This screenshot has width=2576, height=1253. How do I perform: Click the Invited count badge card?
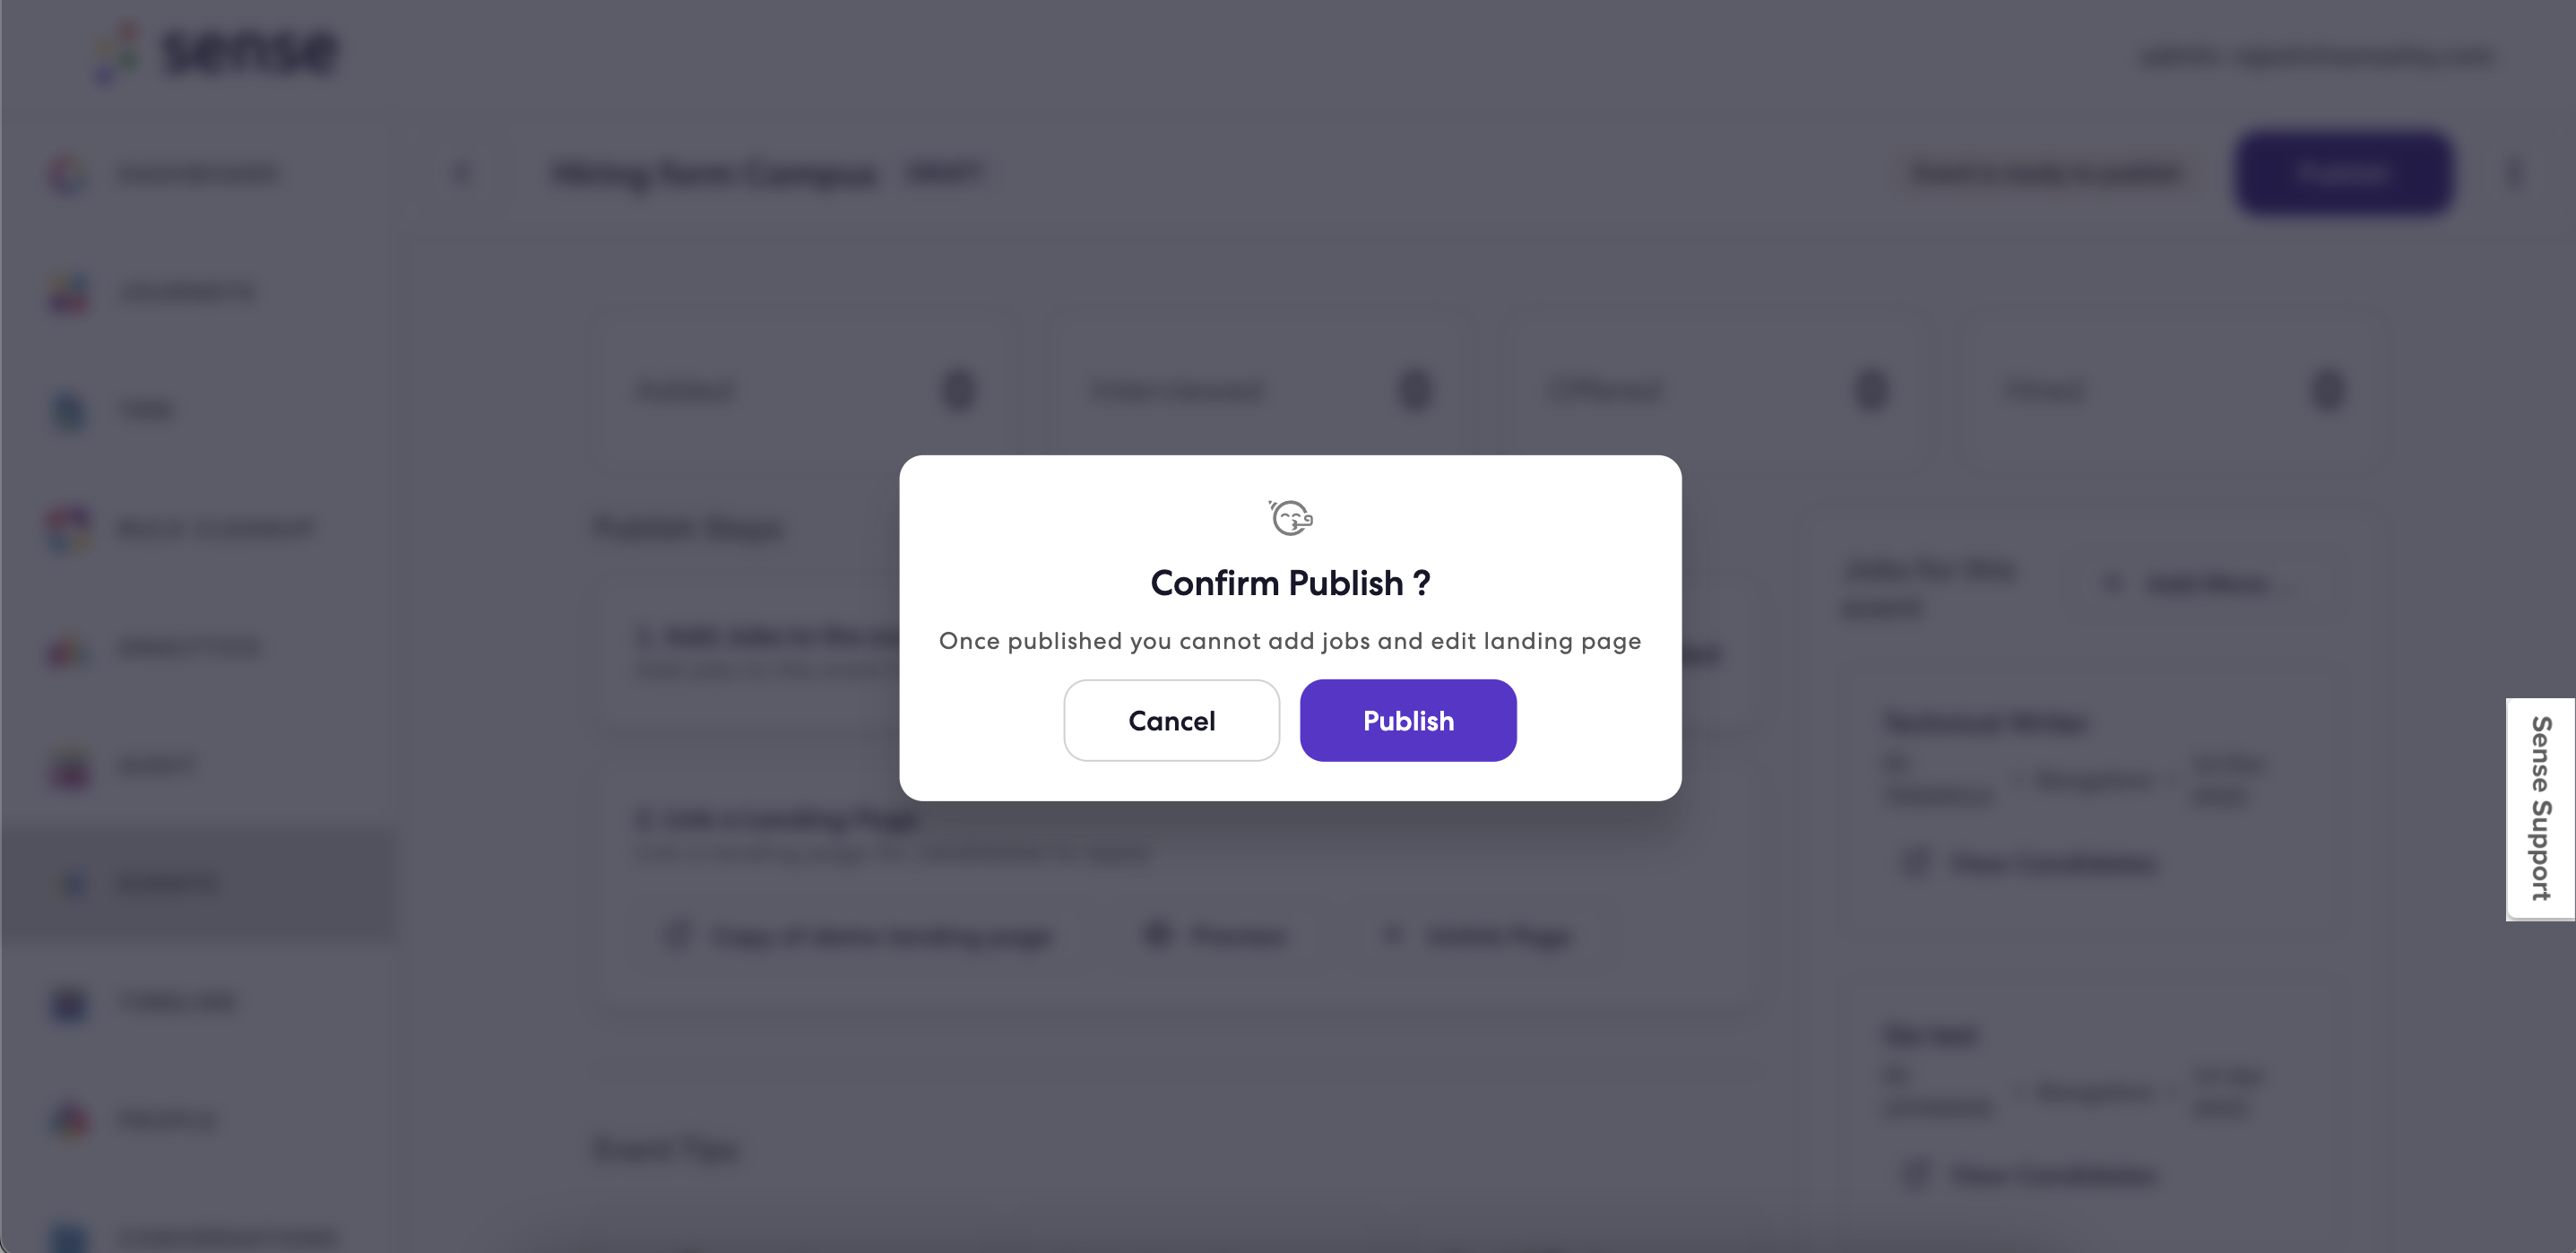coord(804,390)
